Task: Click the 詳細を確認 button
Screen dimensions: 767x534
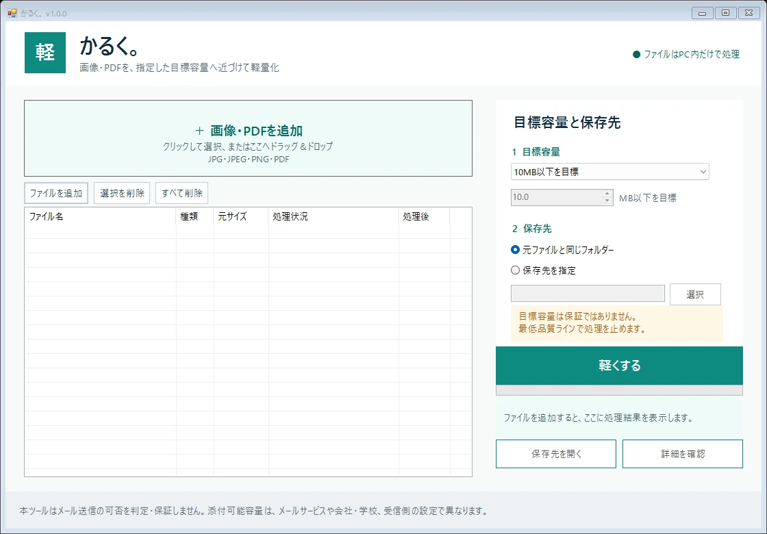Action: point(683,454)
